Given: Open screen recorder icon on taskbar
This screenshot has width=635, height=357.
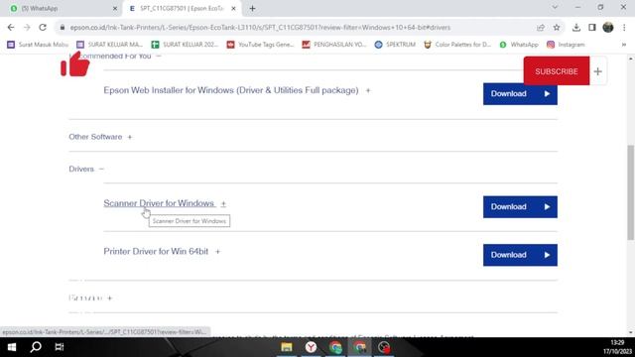Looking at the screenshot, I should click(384, 347).
